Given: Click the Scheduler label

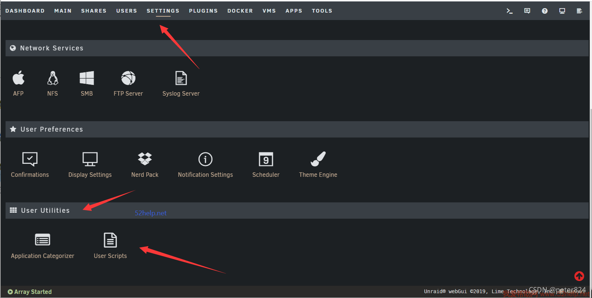Looking at the screenshot, I should tap(266, 175).
